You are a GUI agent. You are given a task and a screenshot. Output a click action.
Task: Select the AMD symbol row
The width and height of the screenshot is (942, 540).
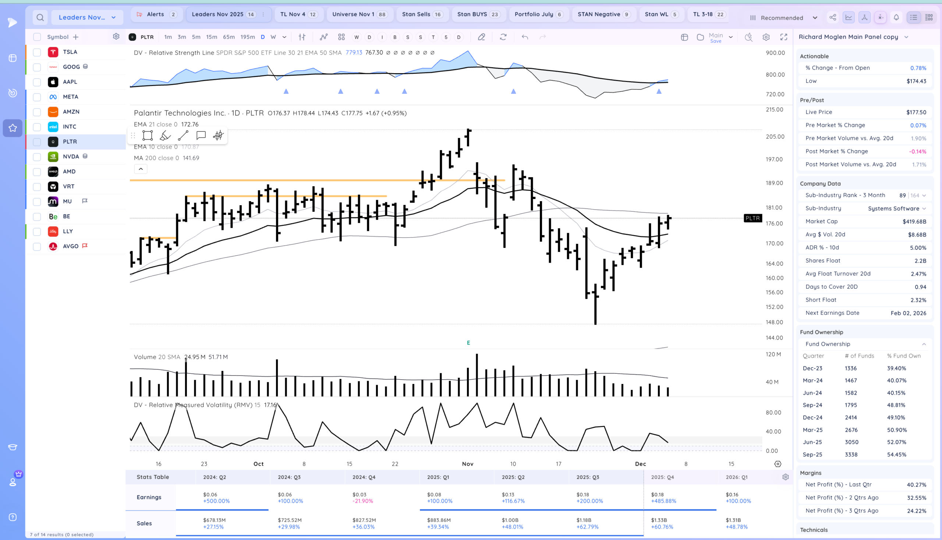70,172
